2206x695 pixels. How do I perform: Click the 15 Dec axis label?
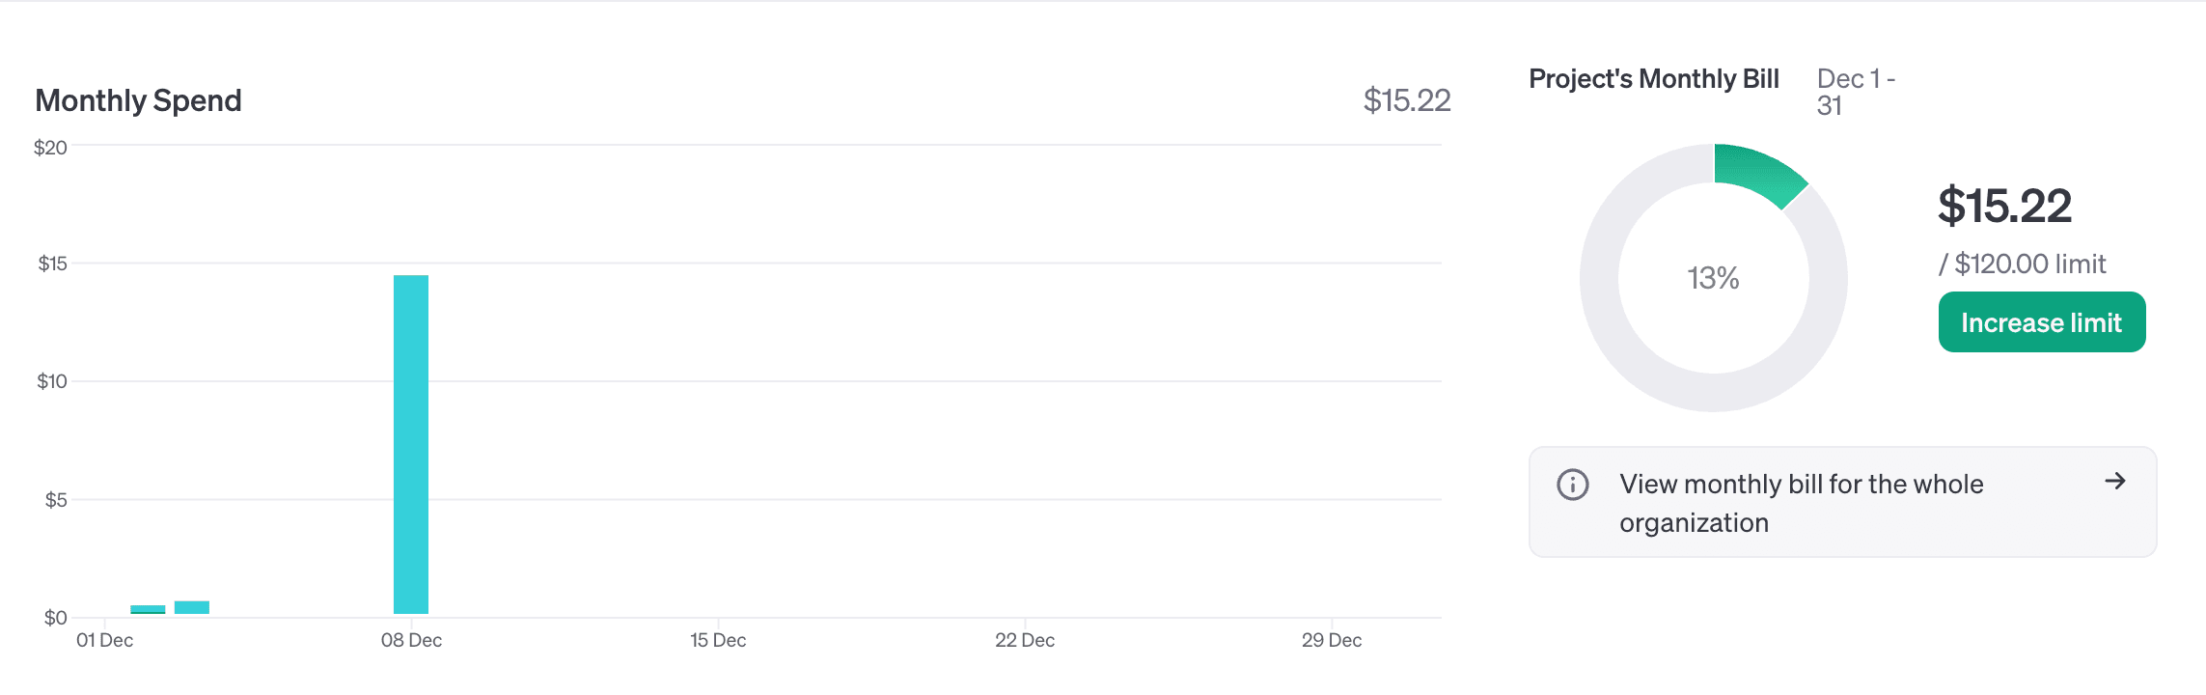[718, 640]
